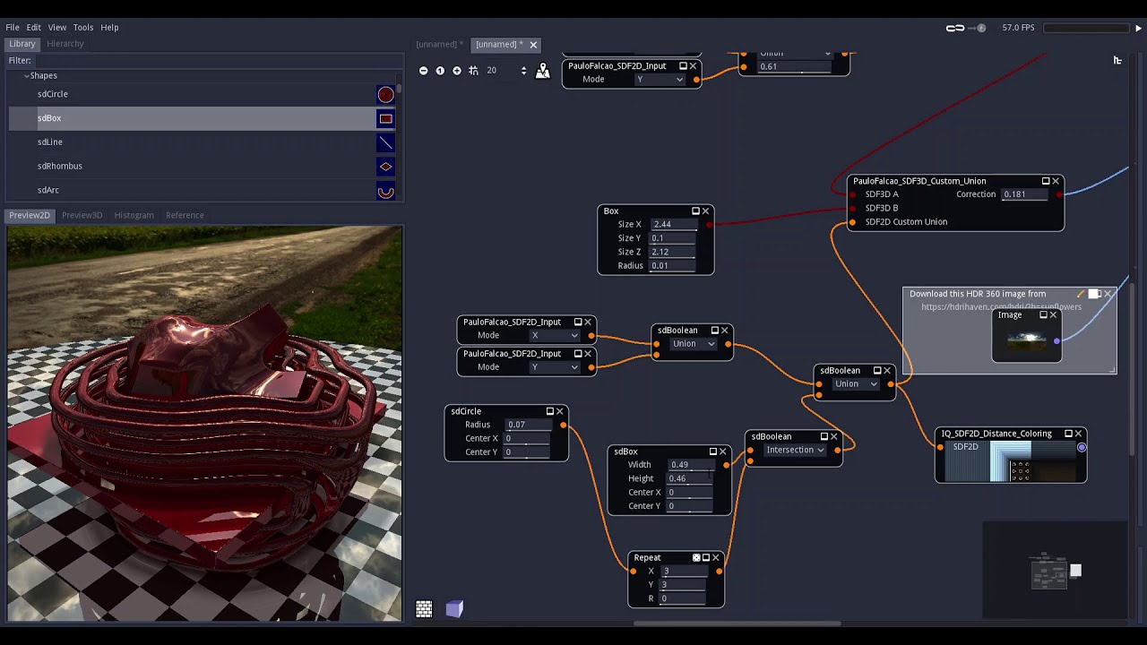
Task: Switch to the Histogram tab
Action: pos(134,215)
